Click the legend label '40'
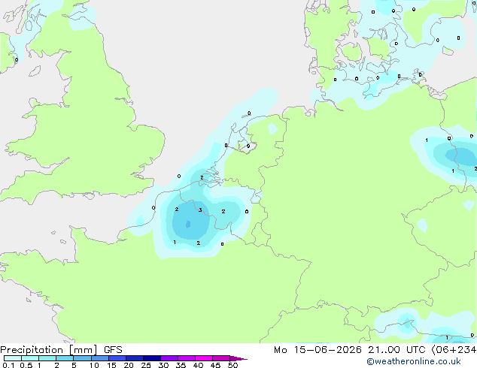This screenshot has width=477, height=368. coord(198,365)
